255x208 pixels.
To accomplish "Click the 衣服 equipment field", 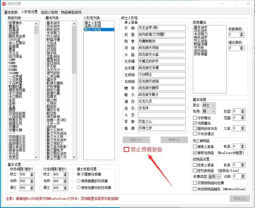I will (x=162, y=28).
